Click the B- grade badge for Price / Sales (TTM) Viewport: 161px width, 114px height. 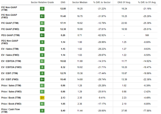click(x=42, y=85)
